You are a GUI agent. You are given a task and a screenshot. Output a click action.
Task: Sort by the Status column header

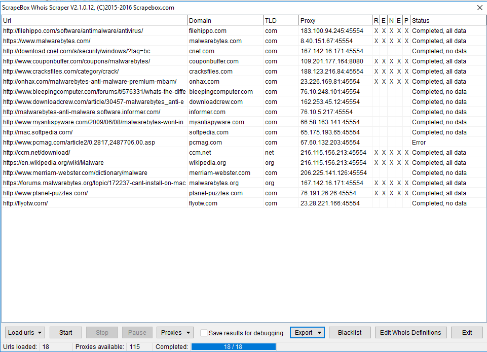[448, 20]
